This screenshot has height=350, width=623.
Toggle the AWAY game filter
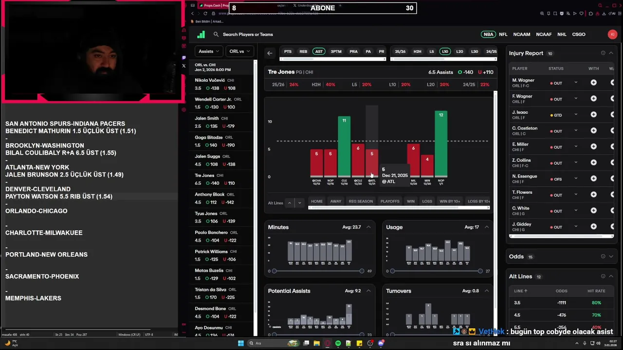[336, 201]
